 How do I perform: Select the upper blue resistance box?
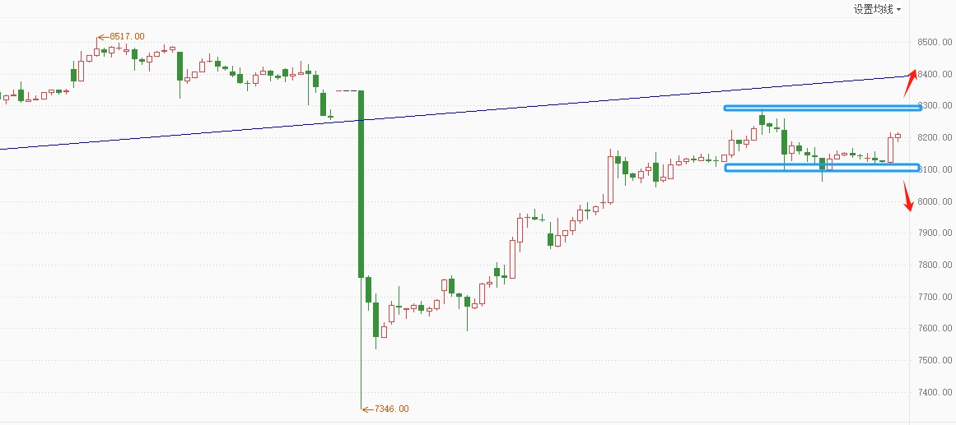click(x=823, y=109)
